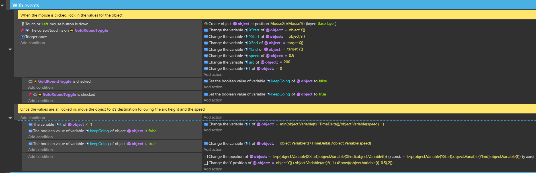
Task: Click the mouse icon beside "Touch or Left mouse button"
Action: 22,24
